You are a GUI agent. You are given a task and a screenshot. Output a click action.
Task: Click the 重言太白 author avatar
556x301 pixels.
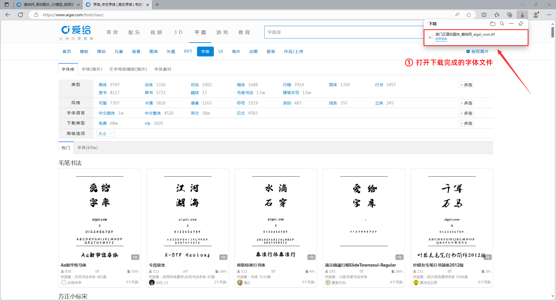pyautogui.click(x=328, y=282)
